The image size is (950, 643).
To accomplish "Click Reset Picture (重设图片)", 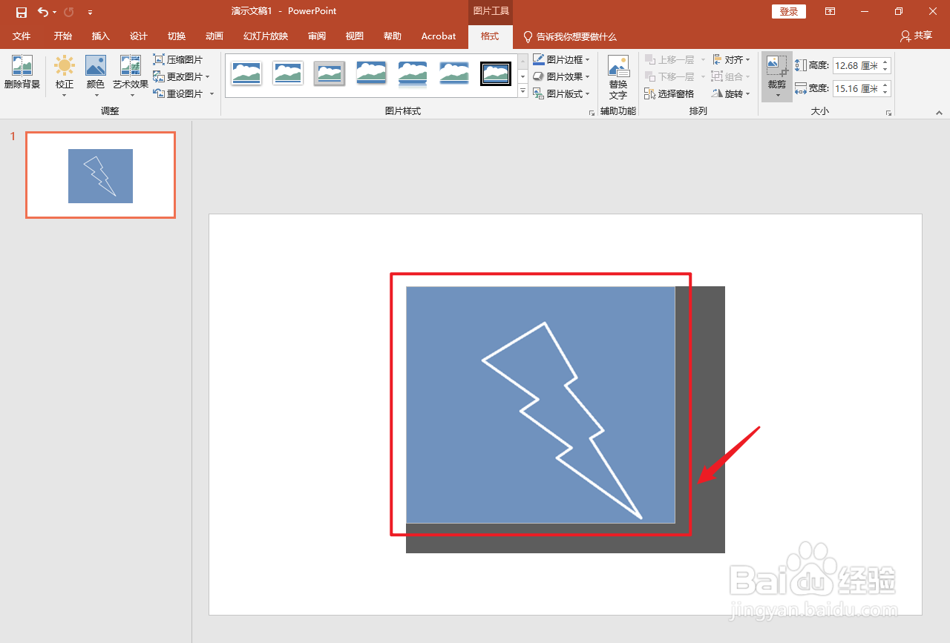I will coord(178,93).
